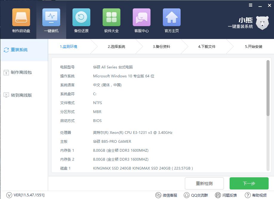The width and height of the screenshot is (274, 199).
Task: Select the NTFS file format value
Action: 97,103
